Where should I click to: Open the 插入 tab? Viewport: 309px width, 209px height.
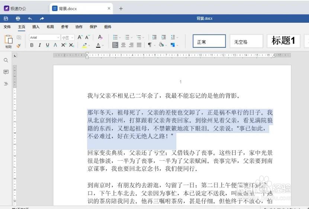(x=36, y=27)
